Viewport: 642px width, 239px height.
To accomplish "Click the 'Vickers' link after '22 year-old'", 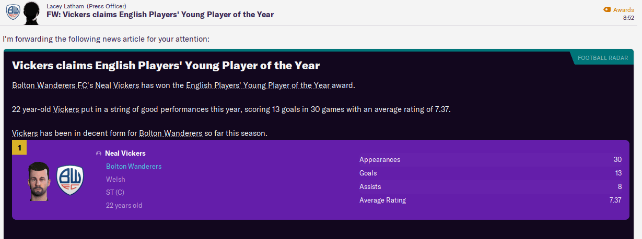I will coord(66,109).
